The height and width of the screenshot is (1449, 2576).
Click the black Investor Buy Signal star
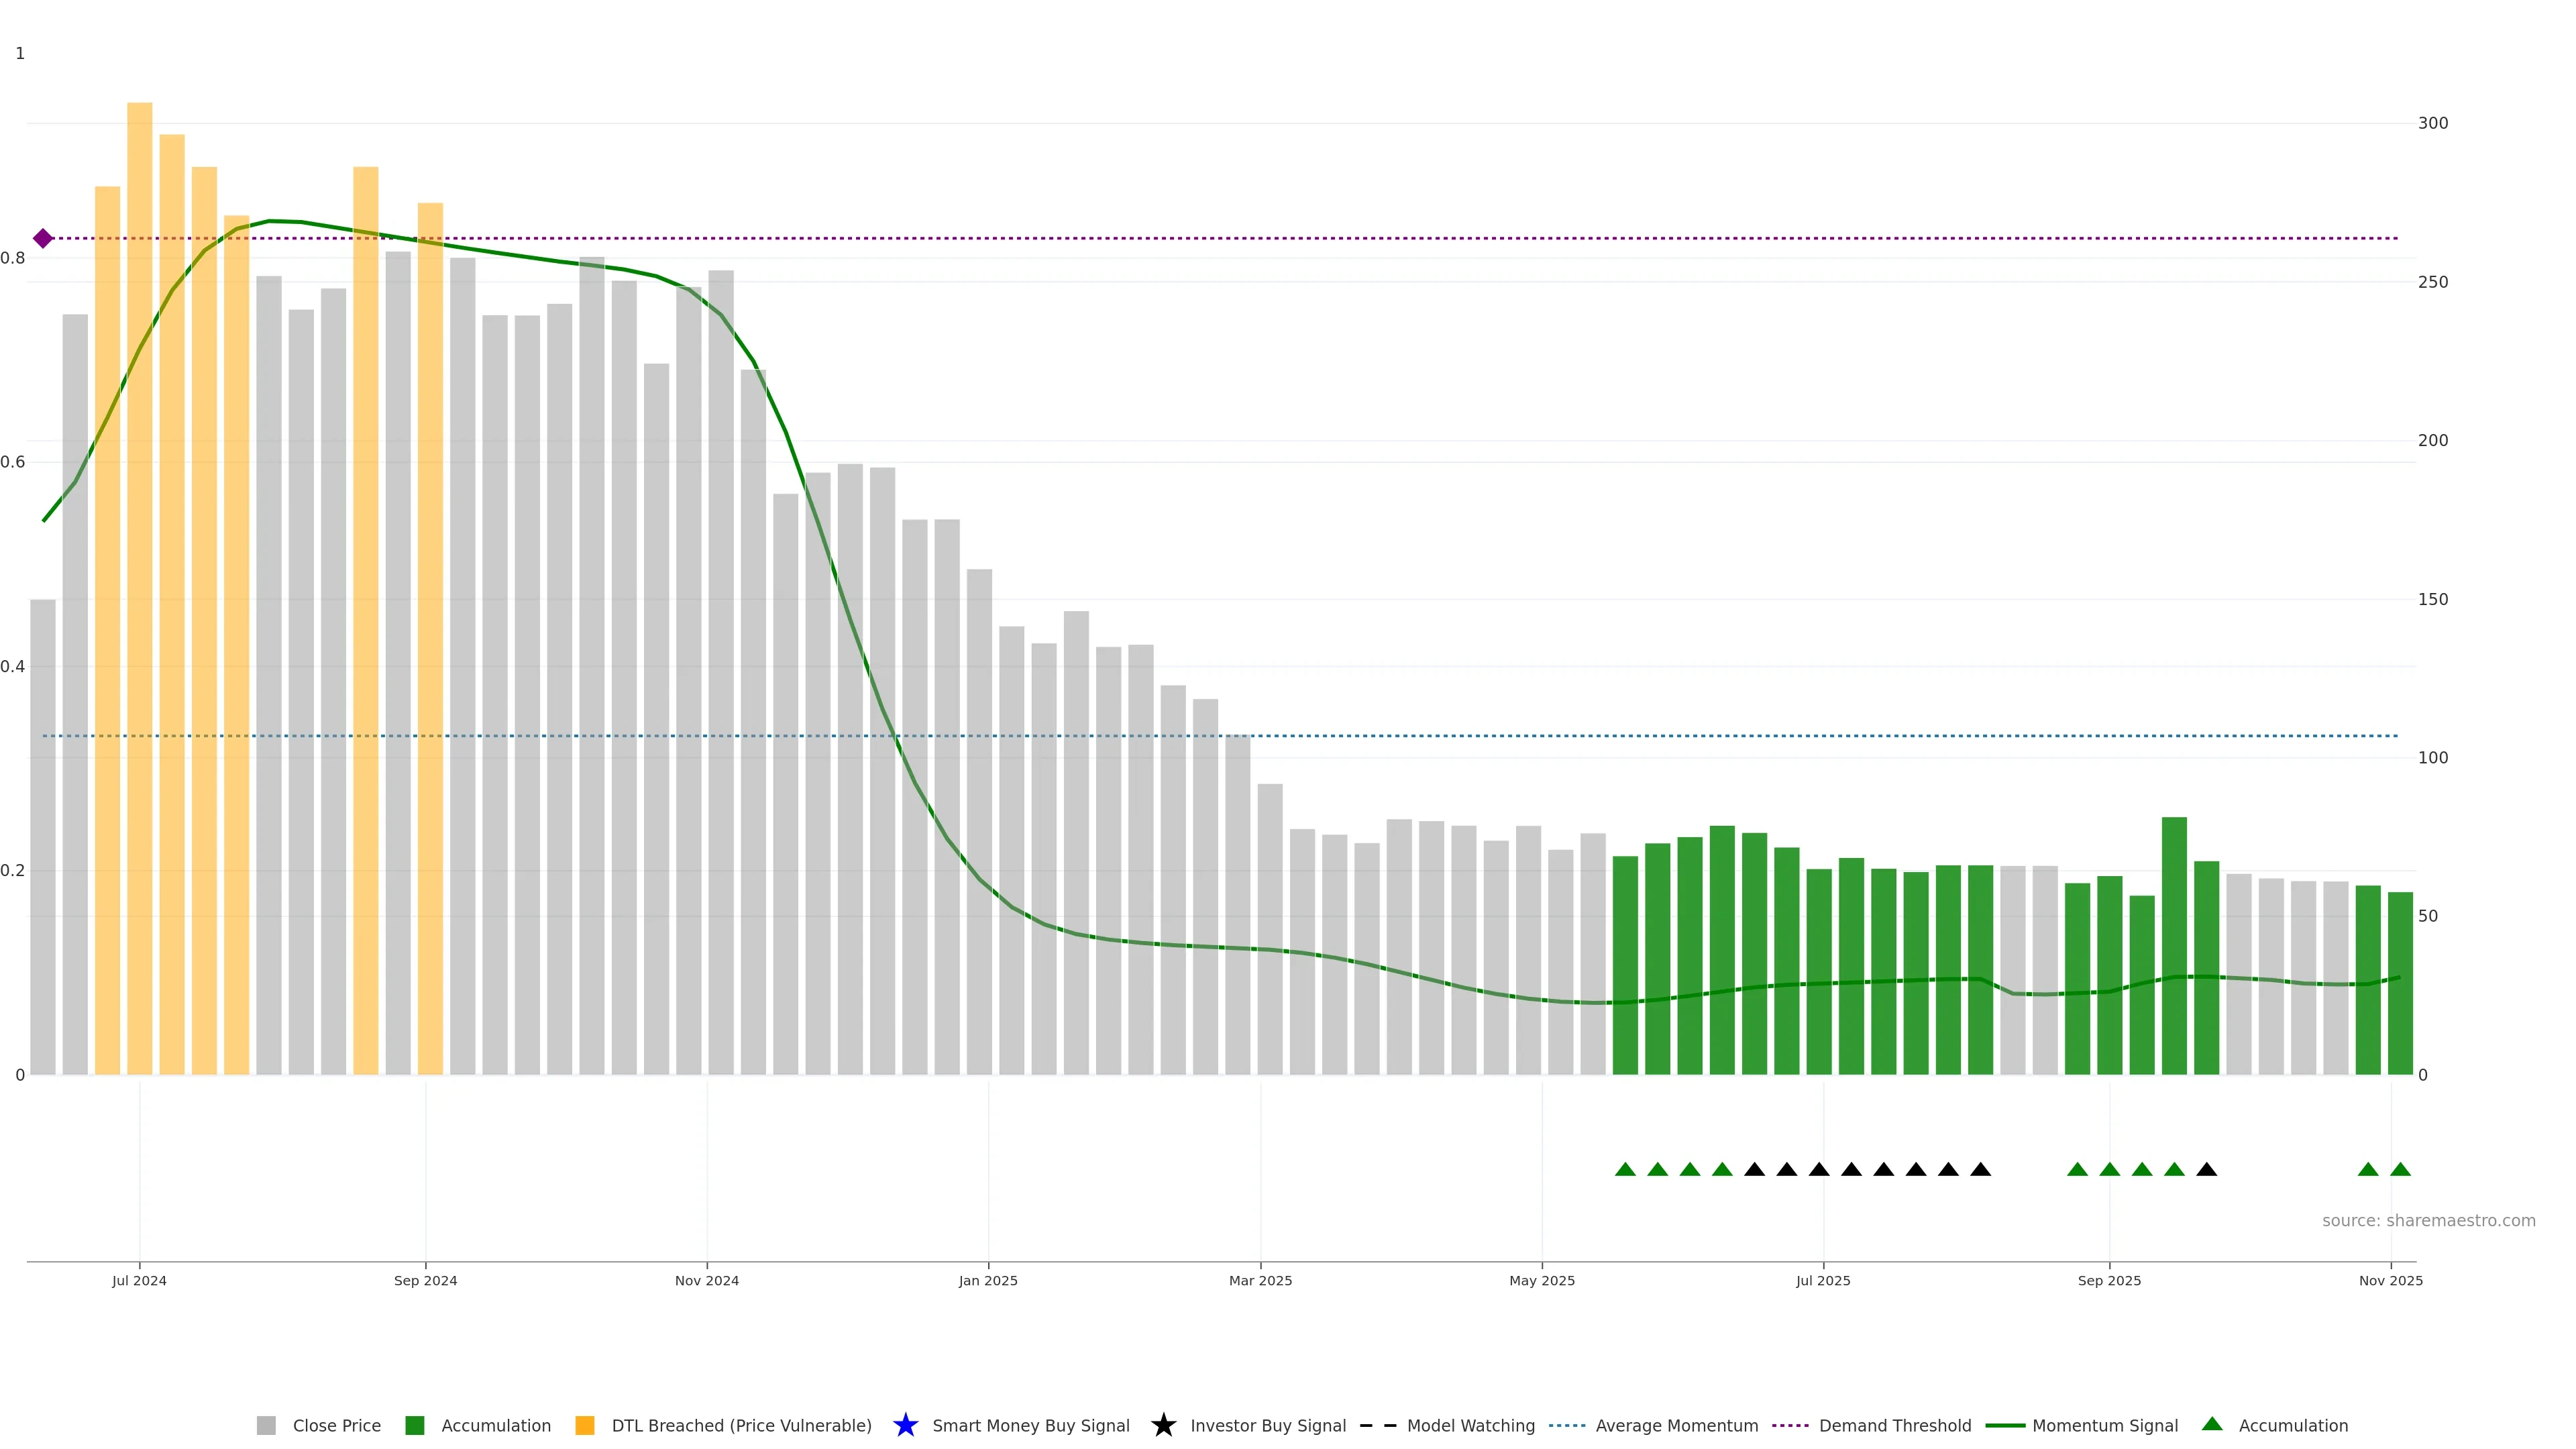click(x=1163, y=1425)
